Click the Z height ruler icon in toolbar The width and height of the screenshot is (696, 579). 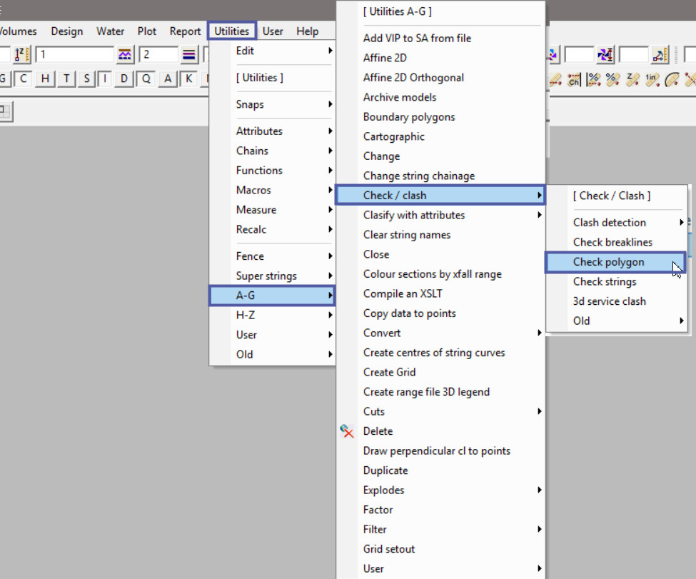21,54
